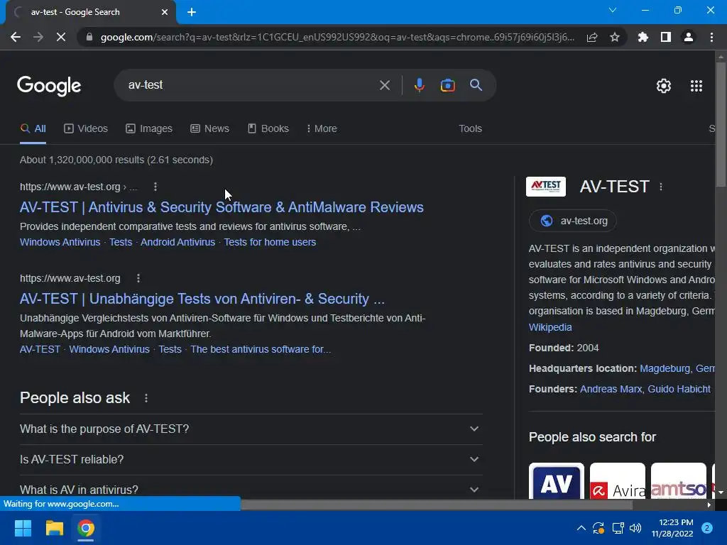Stop loading the page

(61, 37)
